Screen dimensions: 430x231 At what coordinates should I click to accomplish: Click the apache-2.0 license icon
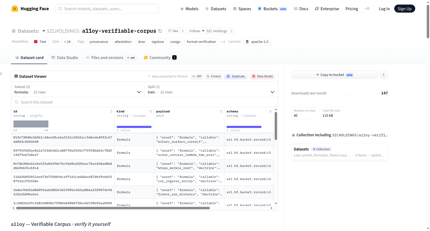point(247,42)
